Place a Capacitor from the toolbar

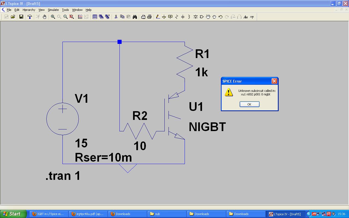[x=183, y=17]
